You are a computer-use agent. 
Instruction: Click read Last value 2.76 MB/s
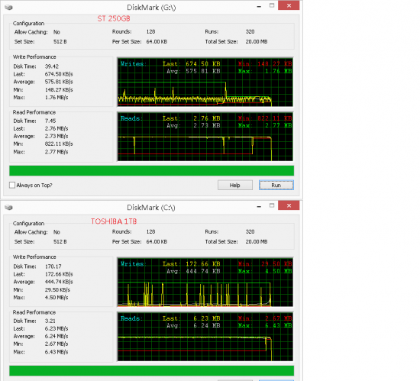pos(57,128)
